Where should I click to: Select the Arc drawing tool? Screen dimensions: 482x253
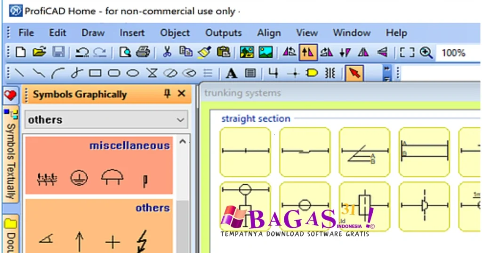tap(57, 73)
